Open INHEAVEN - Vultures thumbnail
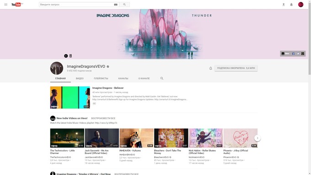Viewport: 311px width, 175px height. pos(136,138)
